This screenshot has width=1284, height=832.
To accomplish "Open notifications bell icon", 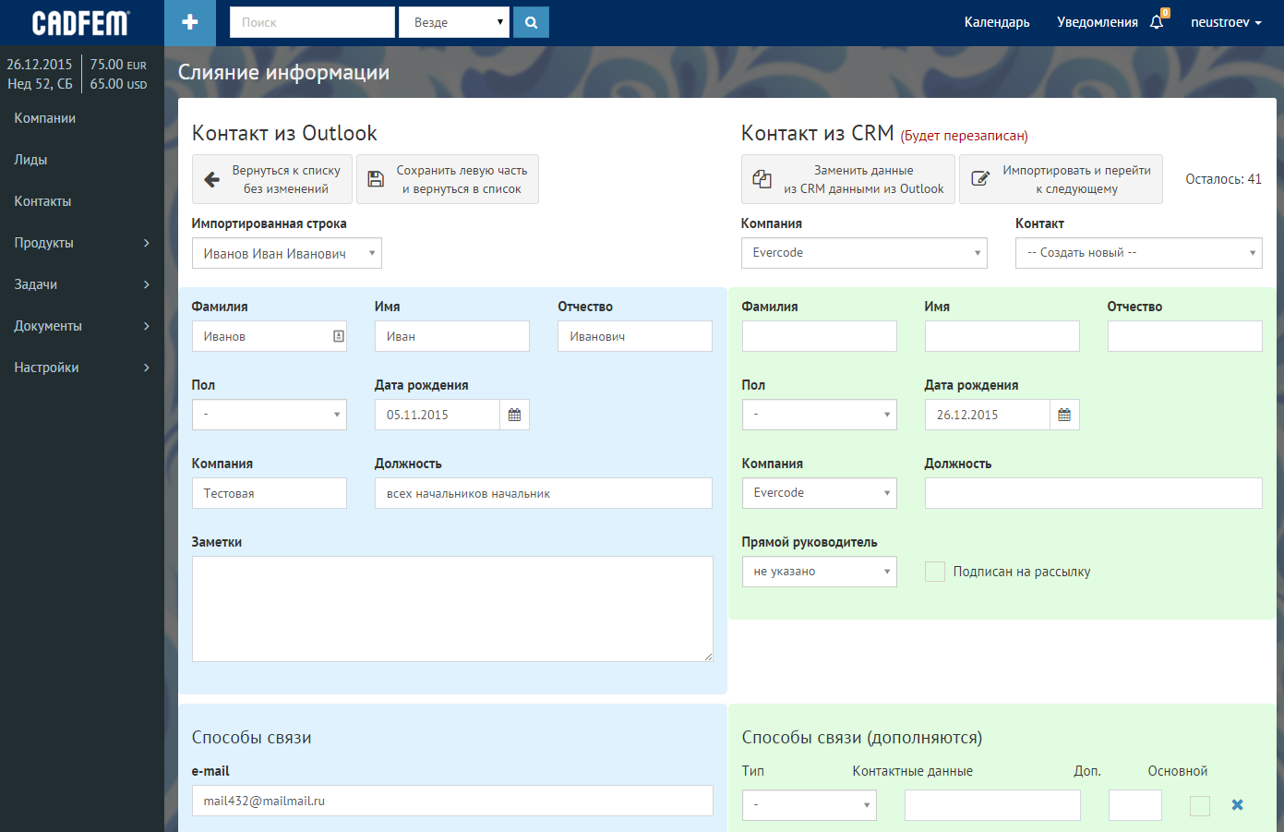I will (x=1157, y=22).
